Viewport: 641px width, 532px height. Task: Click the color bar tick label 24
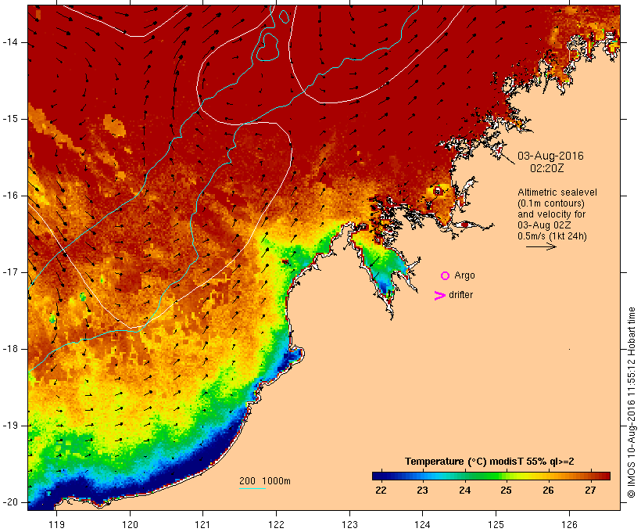click(x=464, y=491)
